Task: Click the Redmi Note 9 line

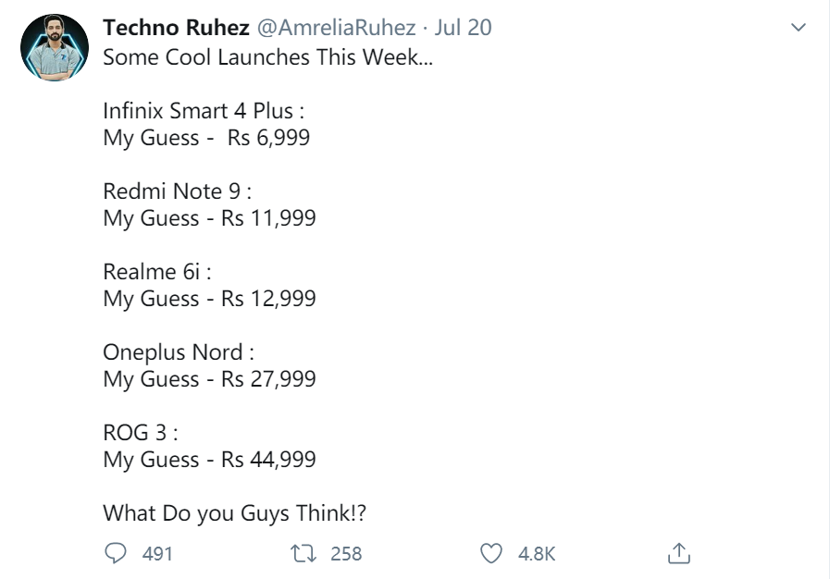Action: pos(177,191)
